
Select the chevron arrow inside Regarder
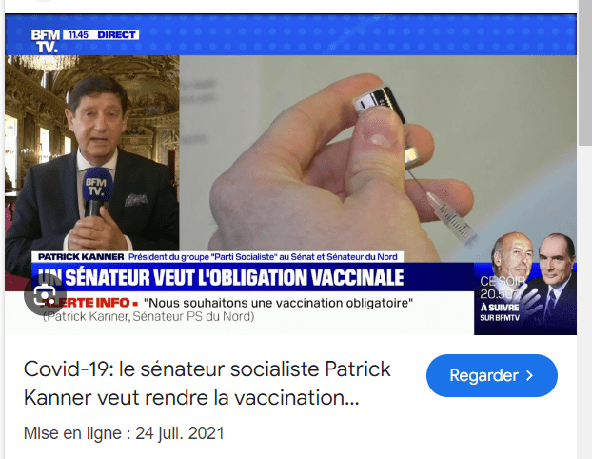click(x=530, y=375)
